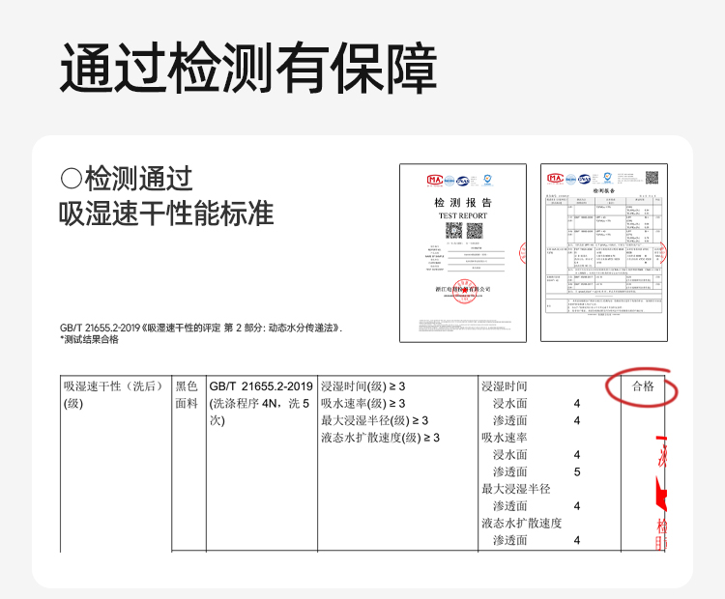Image resolution: width=725 pixels, height=599 pixels.
Task: Click the left QR code on the report cover
Action: (453, 230)
